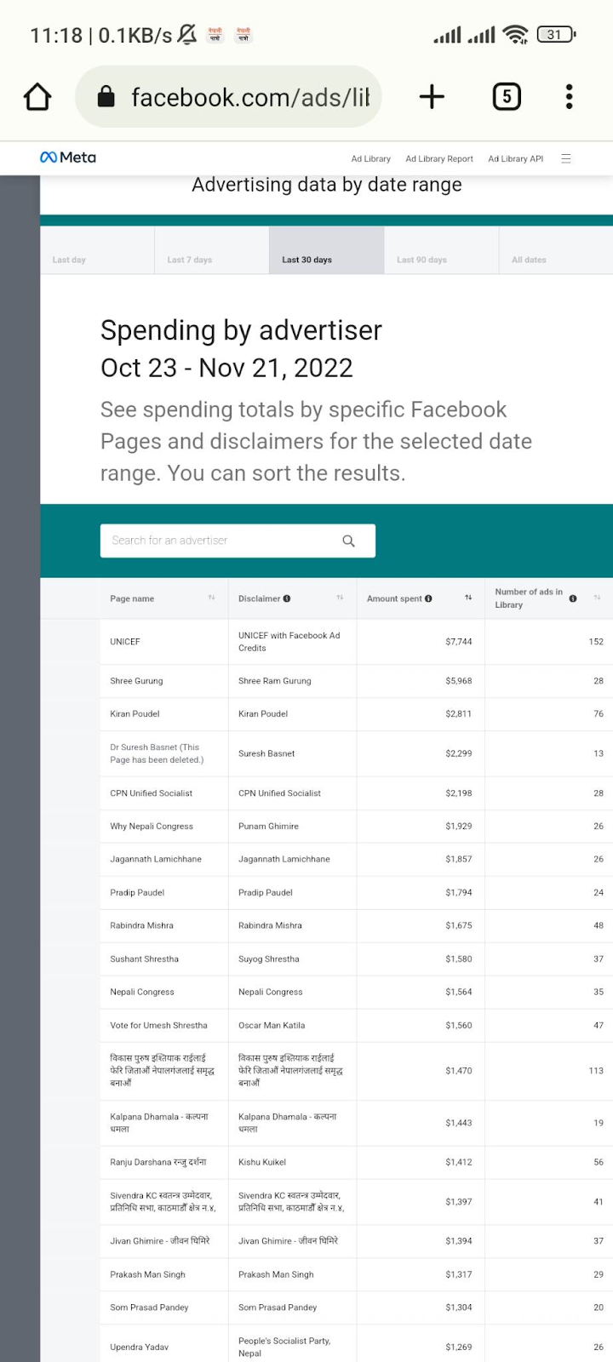Open the Ad Library Report link
The image size is (613, 1362).
pos(439,158)
